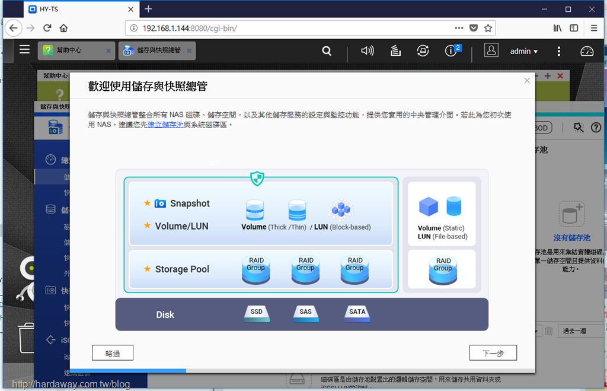Click the block-based LUN cubes icon
The width and height of the screenshot is (607, 391).
(x=341, y=209)
